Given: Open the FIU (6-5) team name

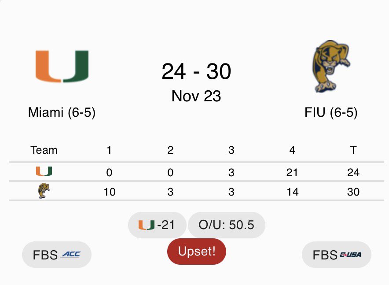Looking at the screenshot, I should click(x=331, y=112).
